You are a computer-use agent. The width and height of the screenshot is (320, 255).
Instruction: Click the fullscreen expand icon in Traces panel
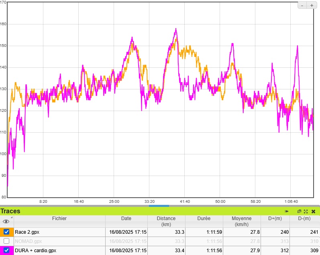click(306, 211)
